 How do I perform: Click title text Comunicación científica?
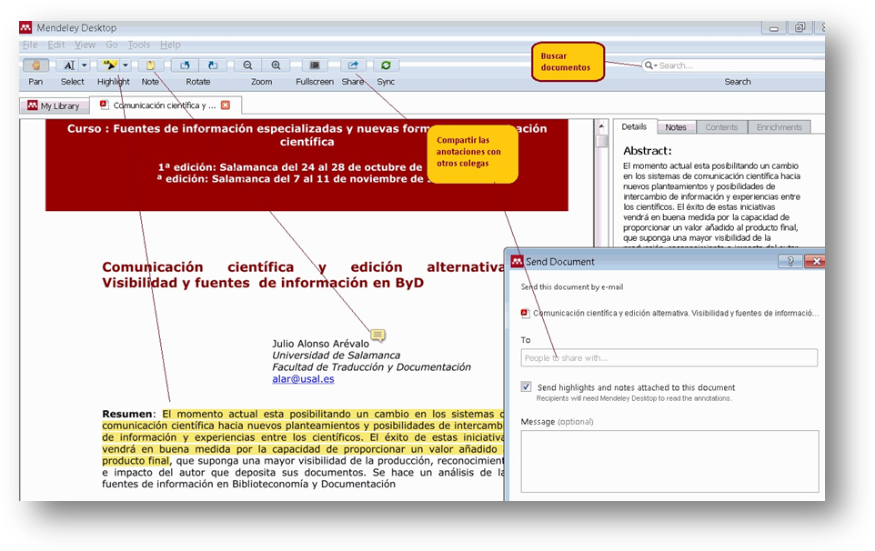click(x=198, y=267)
